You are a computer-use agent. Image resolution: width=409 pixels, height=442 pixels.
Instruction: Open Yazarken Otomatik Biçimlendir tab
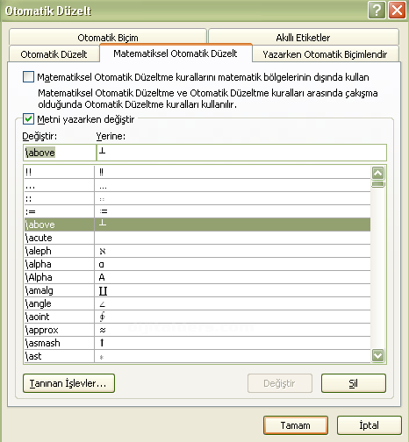click(x=325, y=54)
